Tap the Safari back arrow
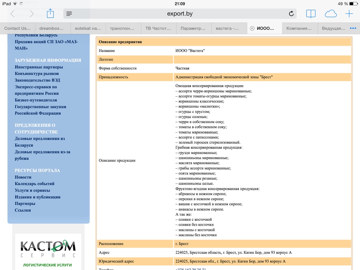This screenshot has height=270, width=360. tap(12, 14)
